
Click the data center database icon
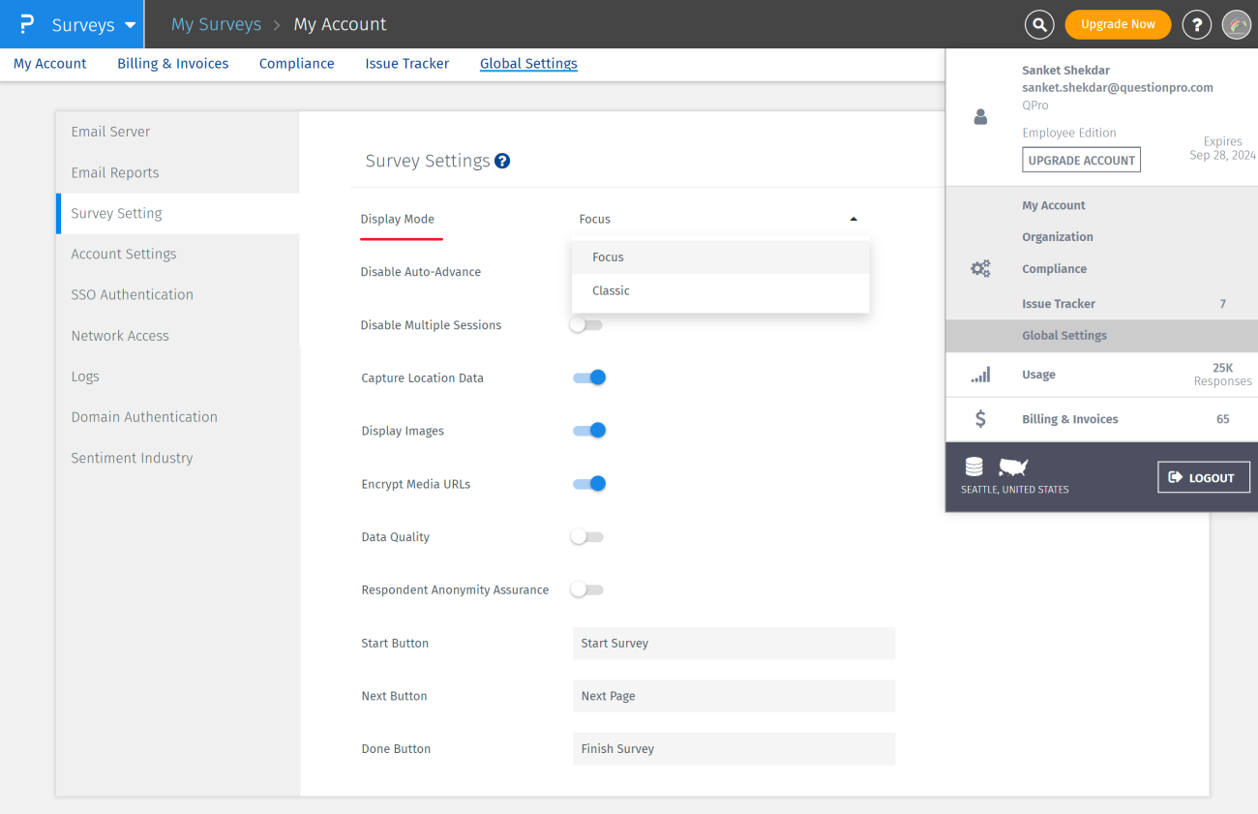click(x=974, y=467)
